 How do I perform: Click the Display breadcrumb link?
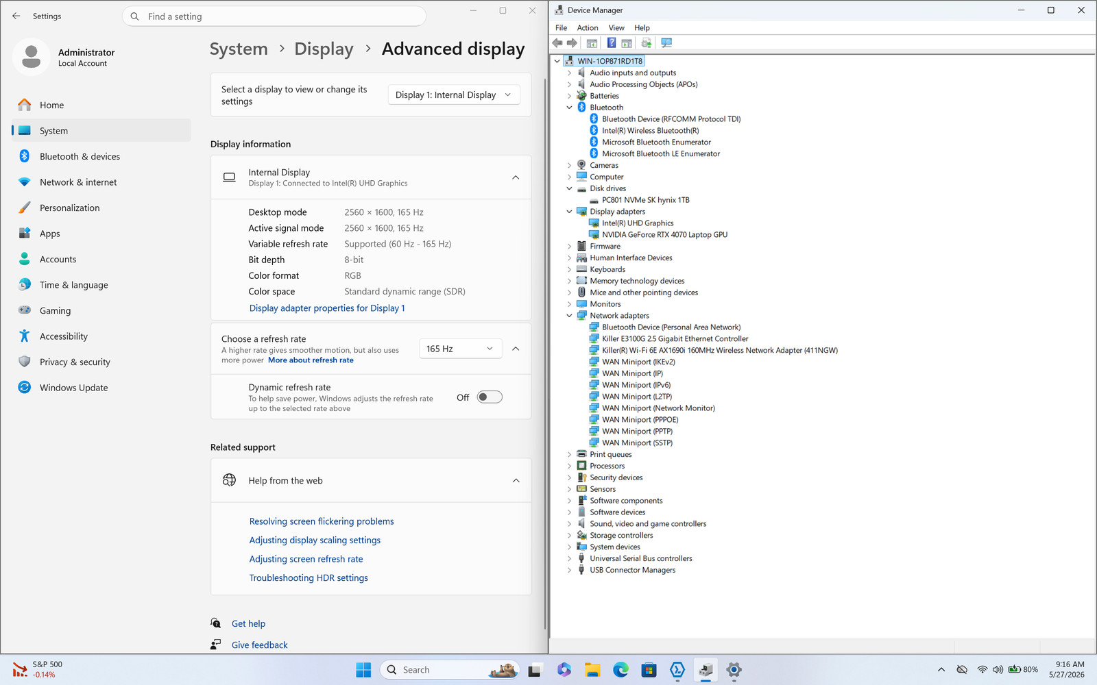tap(324, 49)
